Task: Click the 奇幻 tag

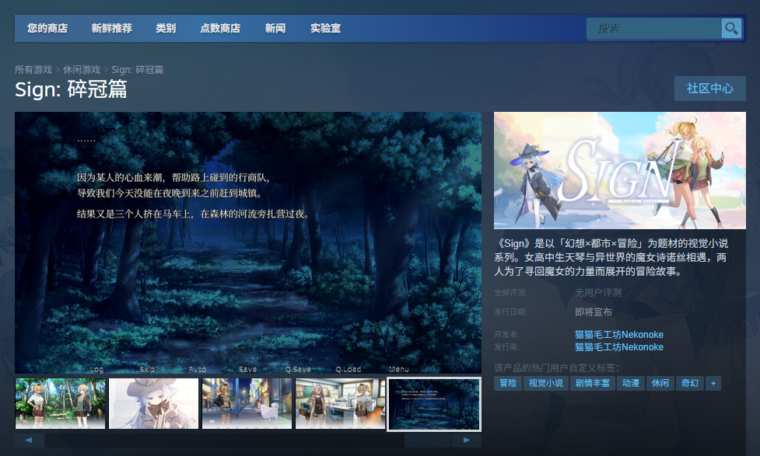Action: pos(690,384)
